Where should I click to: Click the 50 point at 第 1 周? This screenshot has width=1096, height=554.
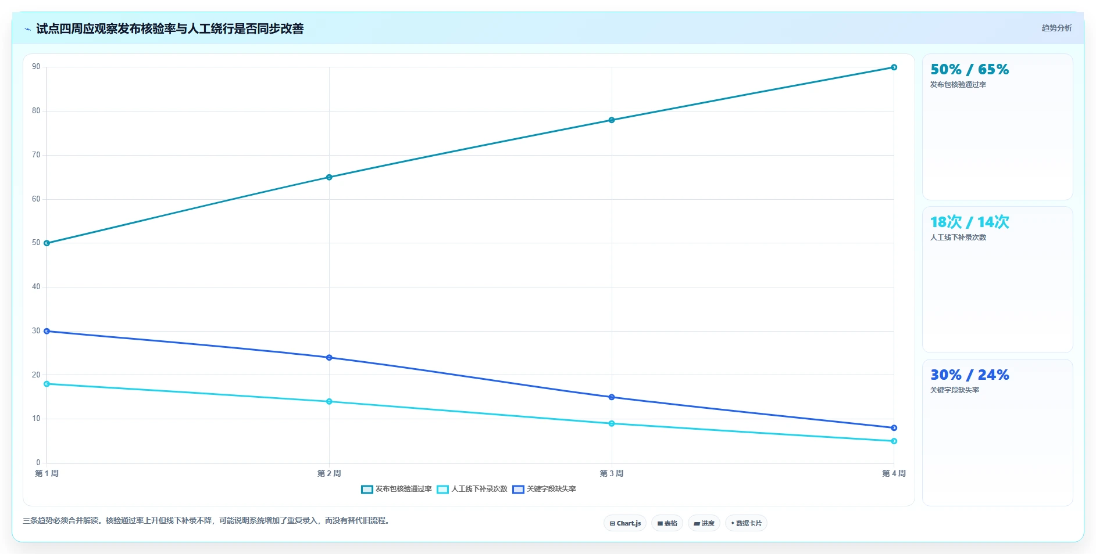click(47, 243)
